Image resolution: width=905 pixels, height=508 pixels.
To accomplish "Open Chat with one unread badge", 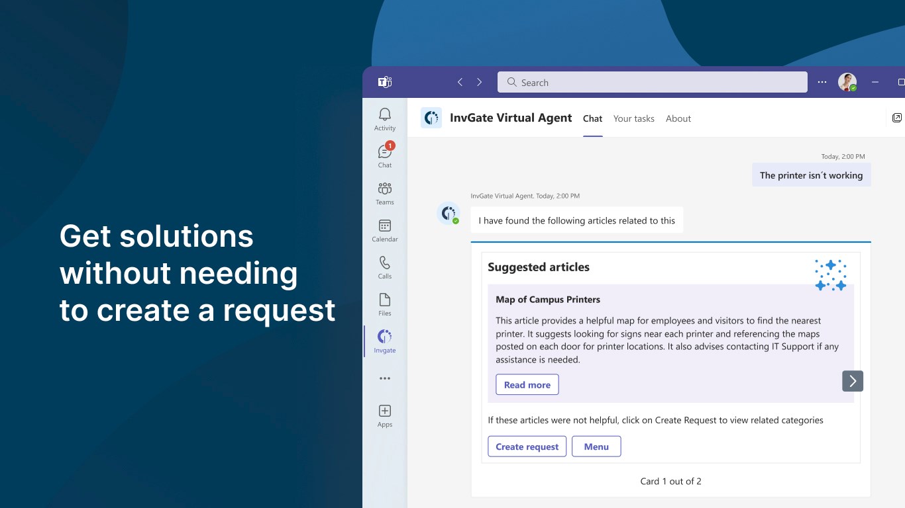I will point(385,157).
